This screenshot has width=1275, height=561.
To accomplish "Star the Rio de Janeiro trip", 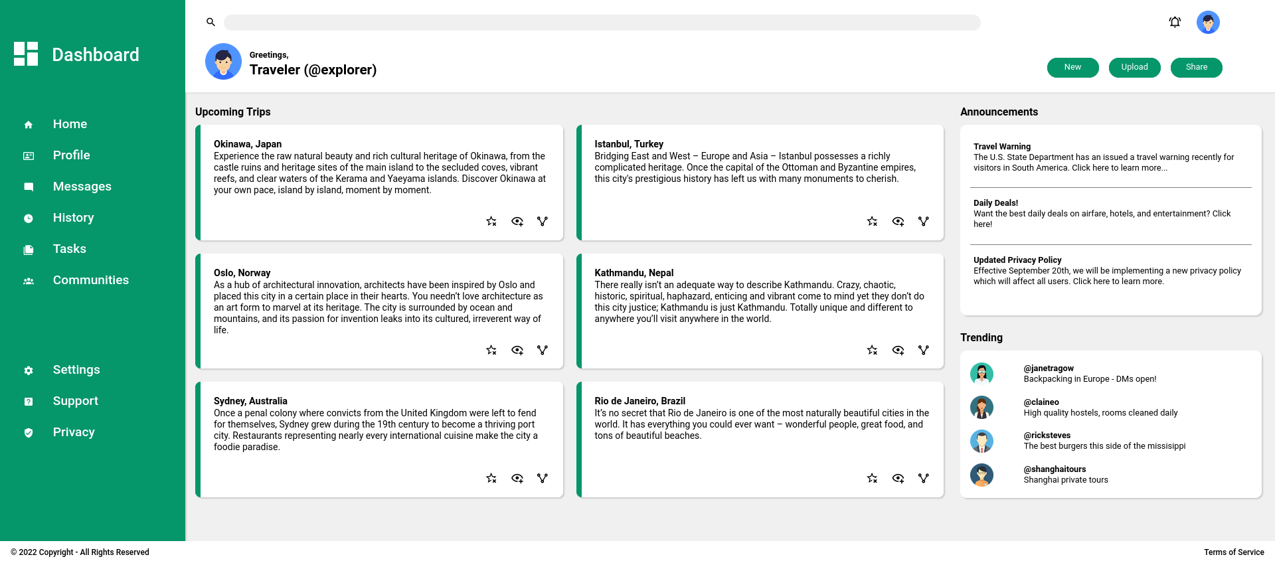I will [873, 478].
